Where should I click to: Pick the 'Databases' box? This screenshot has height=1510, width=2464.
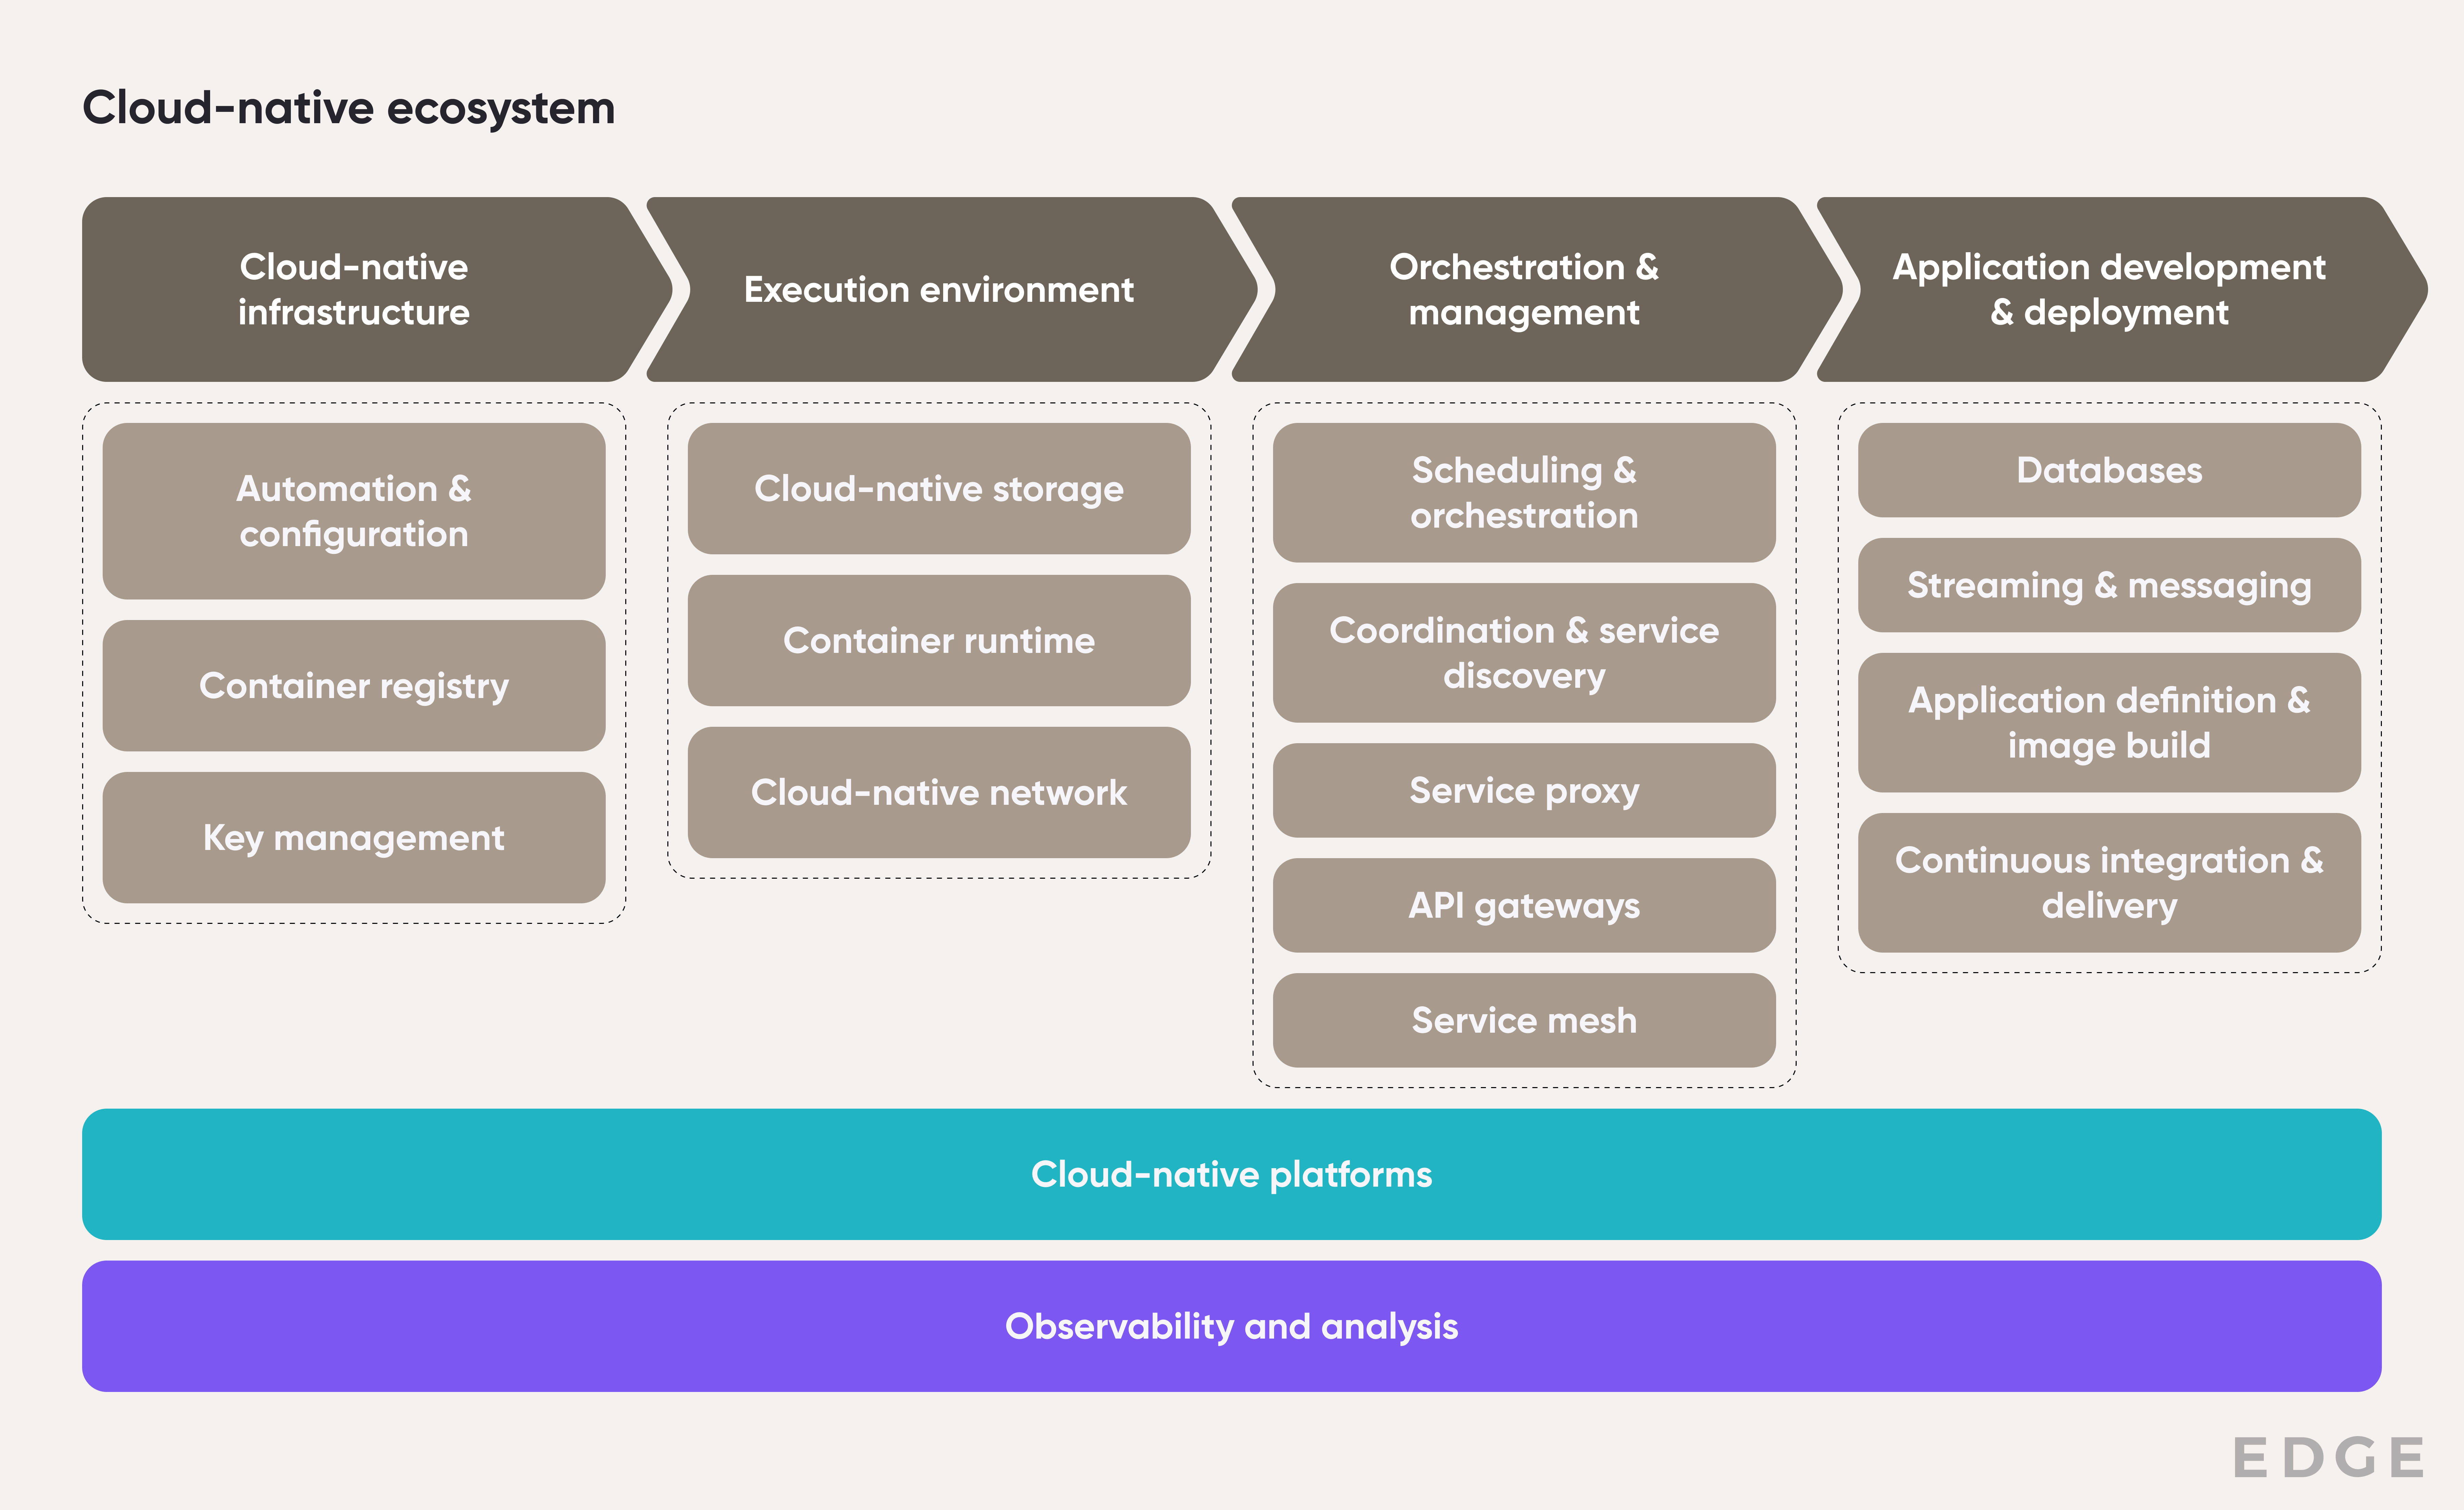coord(2109,470)
